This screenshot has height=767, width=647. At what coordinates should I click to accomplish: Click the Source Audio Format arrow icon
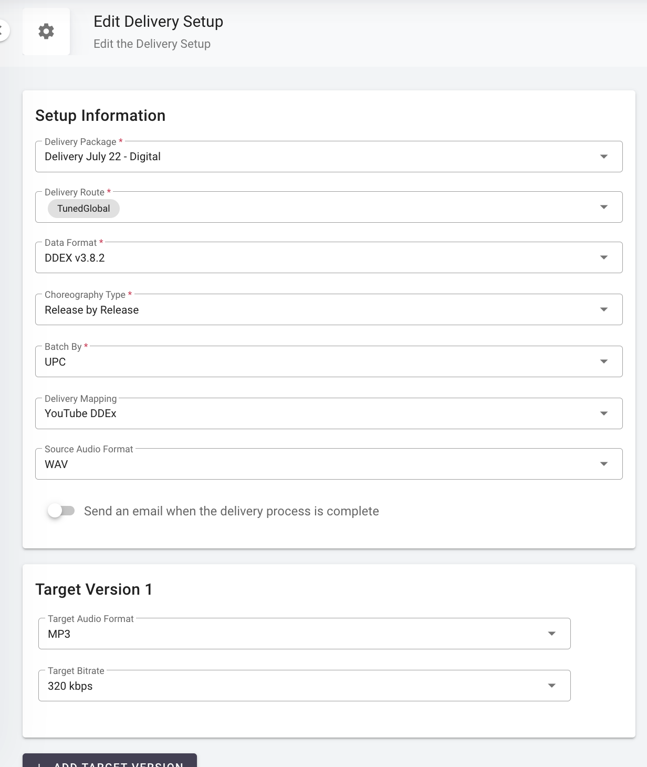tap(603, 464)
